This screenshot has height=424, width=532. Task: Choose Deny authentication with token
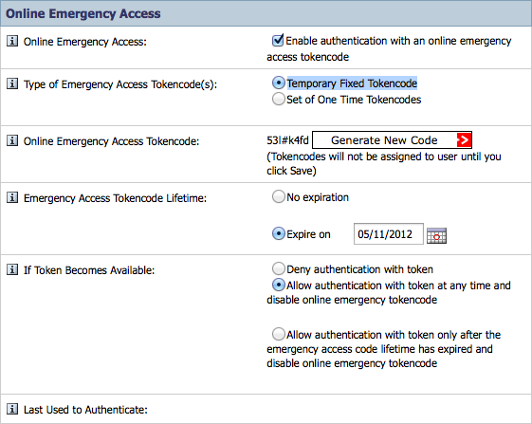point(278,268)
